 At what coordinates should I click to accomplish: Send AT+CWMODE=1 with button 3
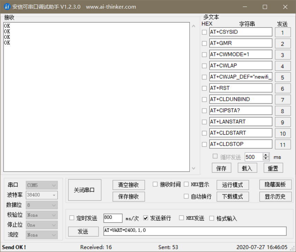click(283, 55)
